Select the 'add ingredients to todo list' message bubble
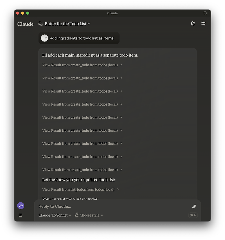This screenshot has width=225, height=240. click(79, 38)
